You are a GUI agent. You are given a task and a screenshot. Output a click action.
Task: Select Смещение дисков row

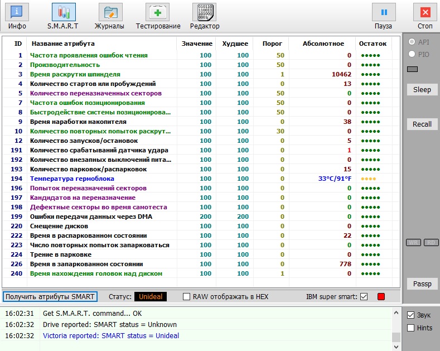201,226
